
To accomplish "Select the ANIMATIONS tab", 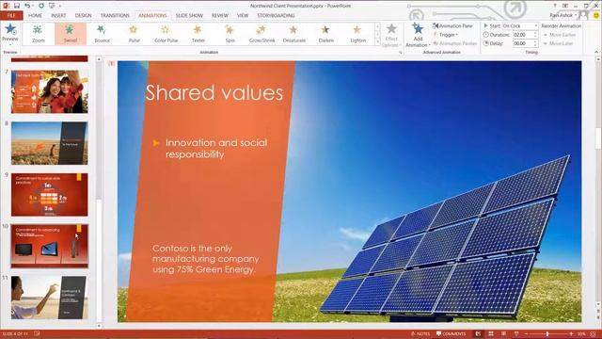I will tap(152, 15).
